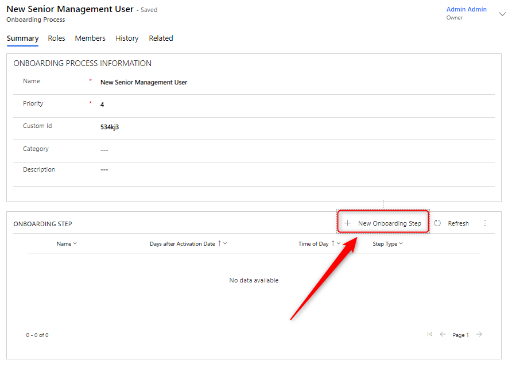This screenshot has width=516, height=368.
Task: Click sort arrow on Time of Day column
Action: 333,243
